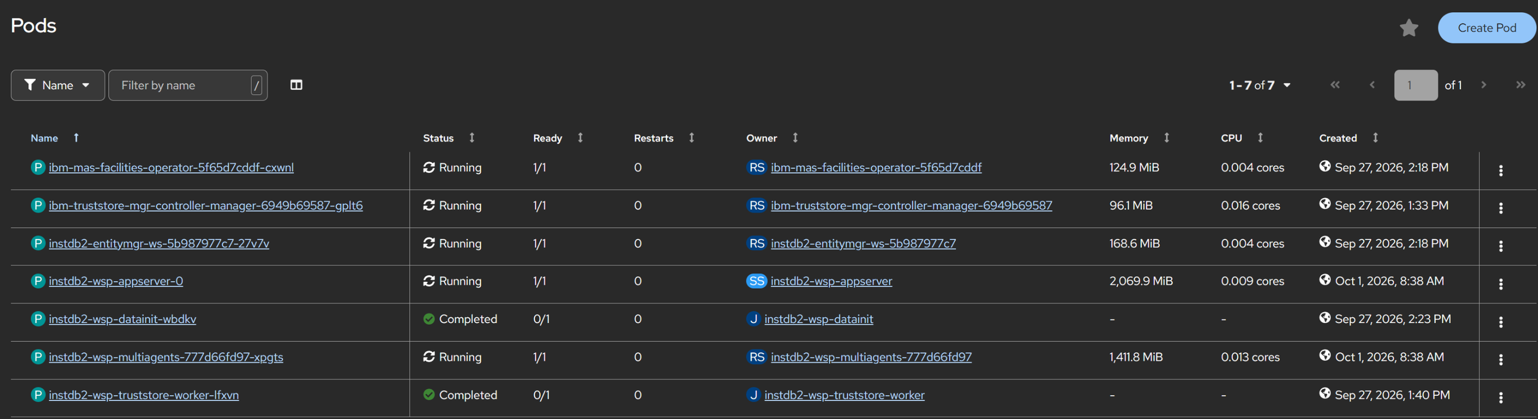Click Completed status of instdb2-wsp-truststore-worker-lfxvn

click(460, 395)
